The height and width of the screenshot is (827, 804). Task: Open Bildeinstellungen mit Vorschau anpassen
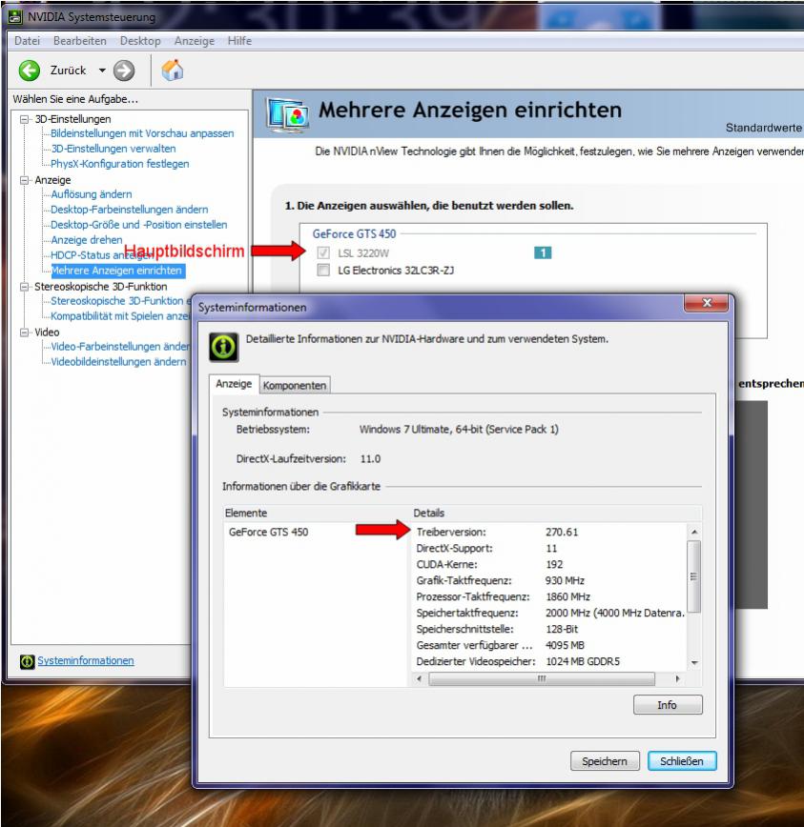click(142, 133)
